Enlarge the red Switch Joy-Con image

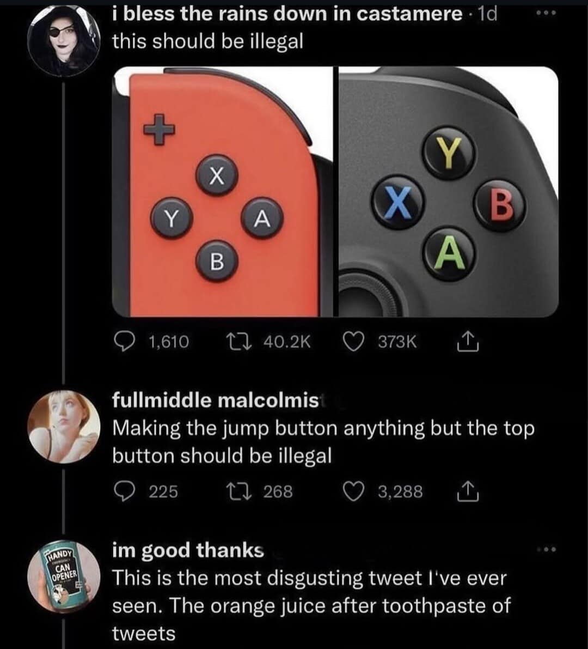coord(222,192)
